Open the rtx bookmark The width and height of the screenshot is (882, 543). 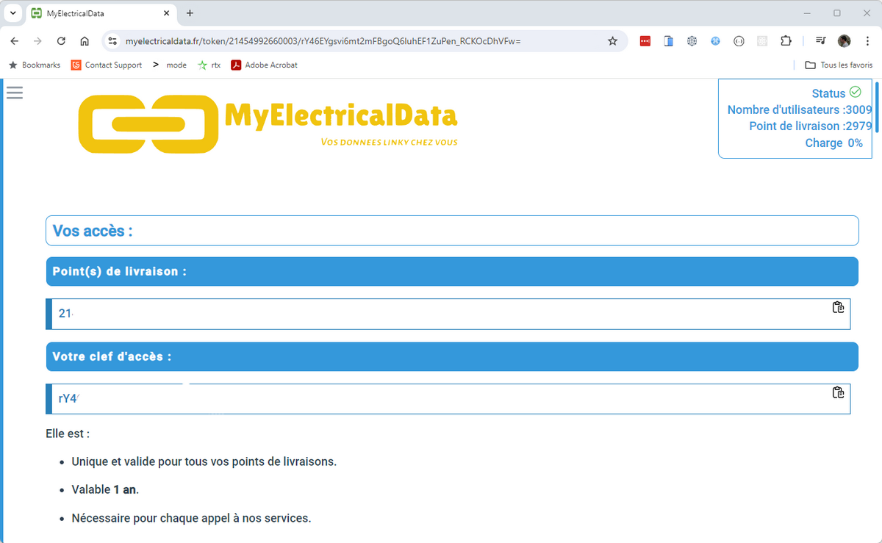[x=209, y=65]
